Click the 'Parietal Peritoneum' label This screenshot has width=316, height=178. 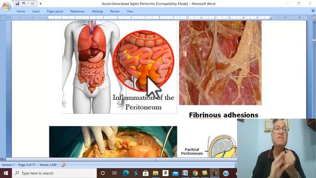192,151
